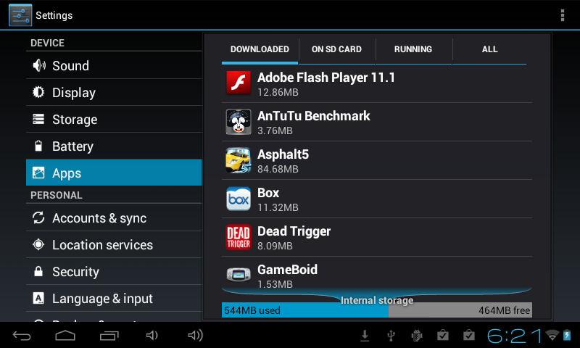Click the internal storage usage bar

[x=377, y=310]
